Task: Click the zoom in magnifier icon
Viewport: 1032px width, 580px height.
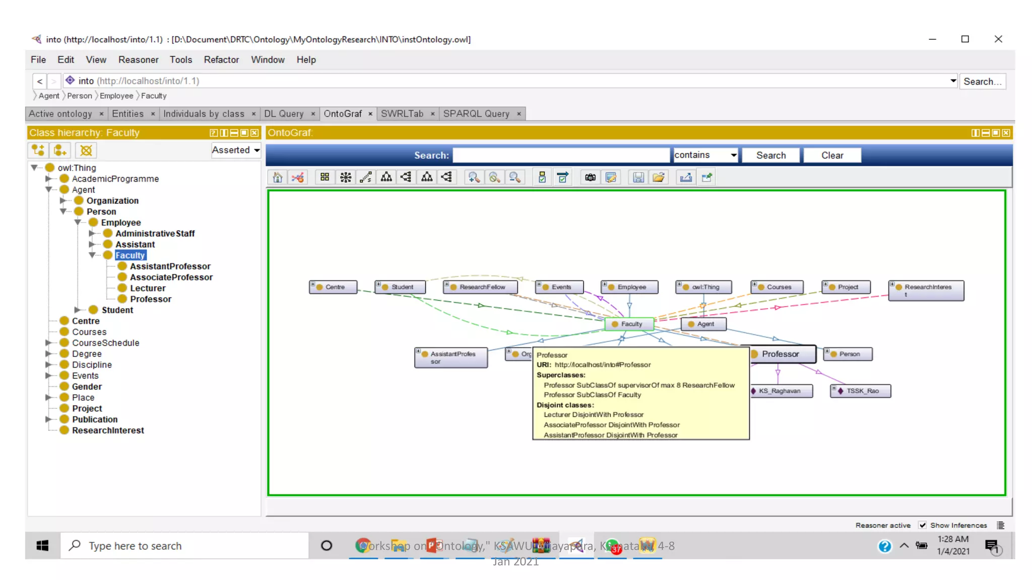Action: [474, 177]
